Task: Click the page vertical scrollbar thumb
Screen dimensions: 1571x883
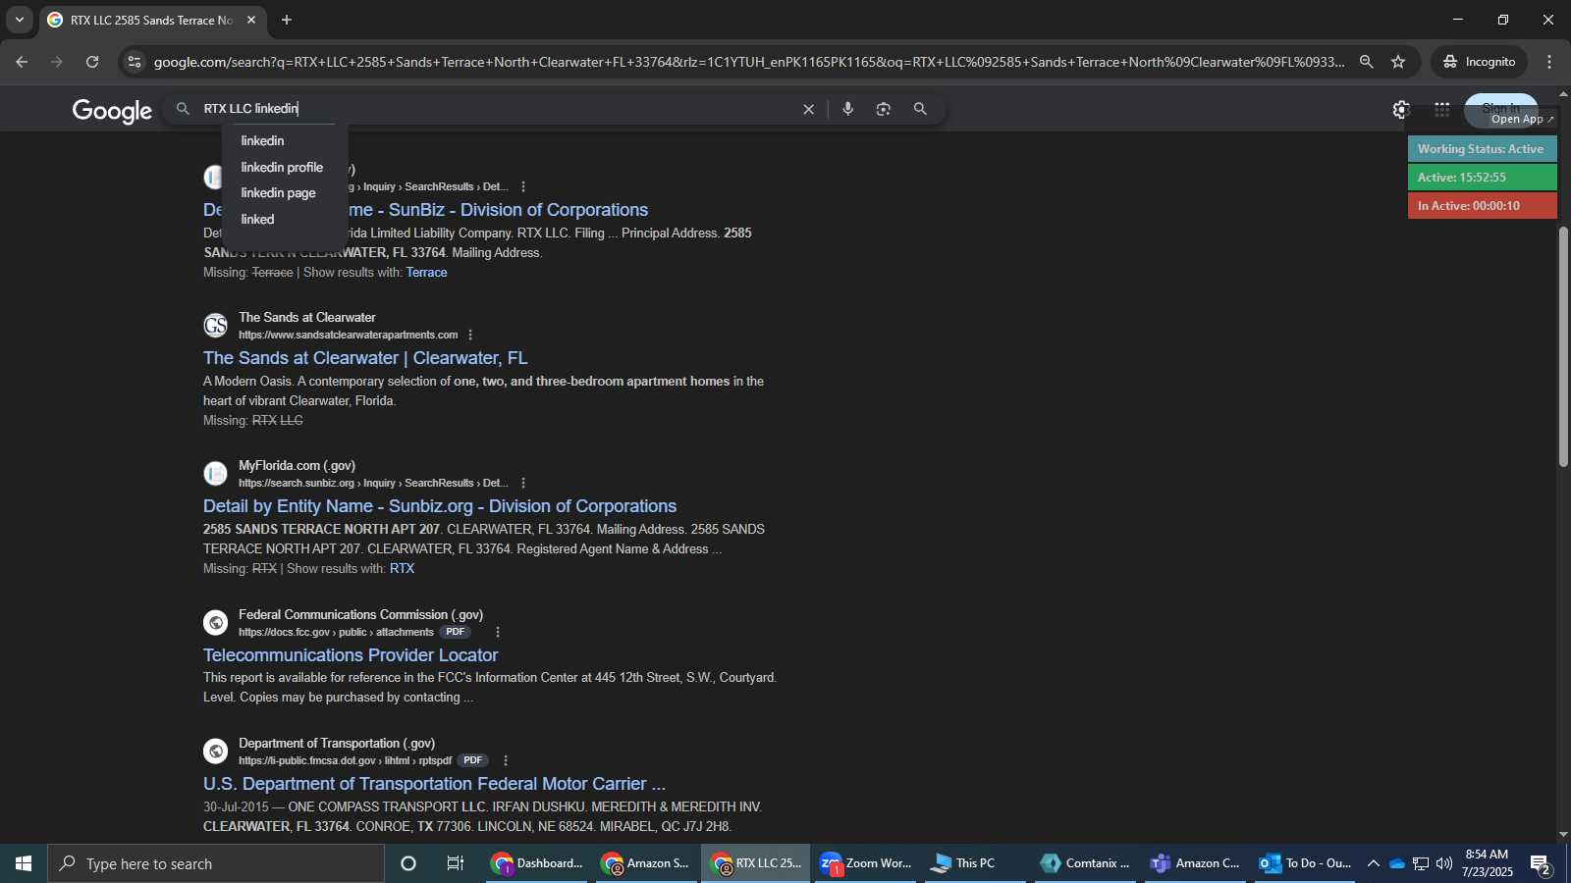Action: (x=1563, y=346)
